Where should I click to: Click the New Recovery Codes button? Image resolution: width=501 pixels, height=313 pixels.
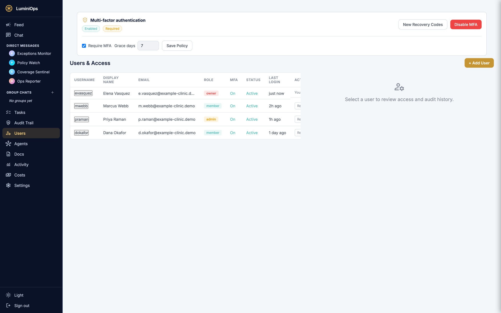pos(423,25)
